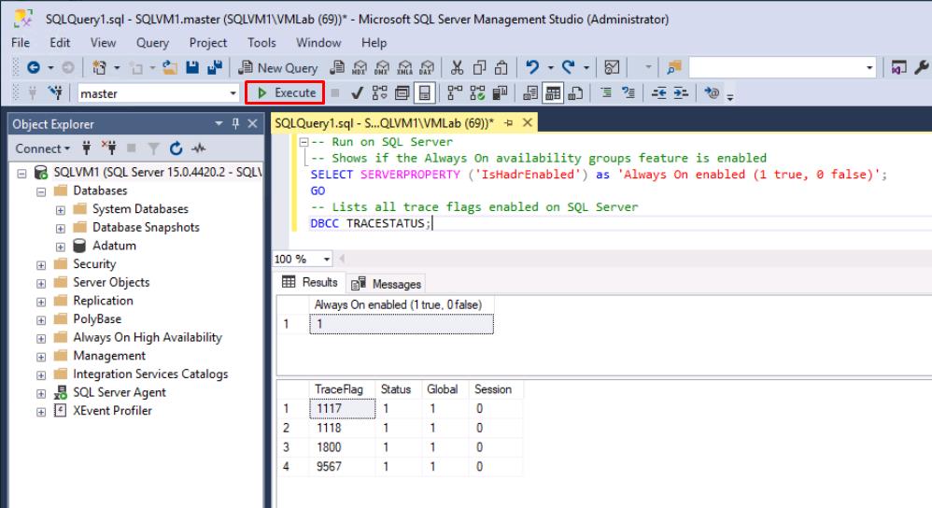Image resolution: width=932 pixels, height=508 pixels.
Task: Click the Undo arrow icon
Action: pyautogui.click(x=532, y=67)
